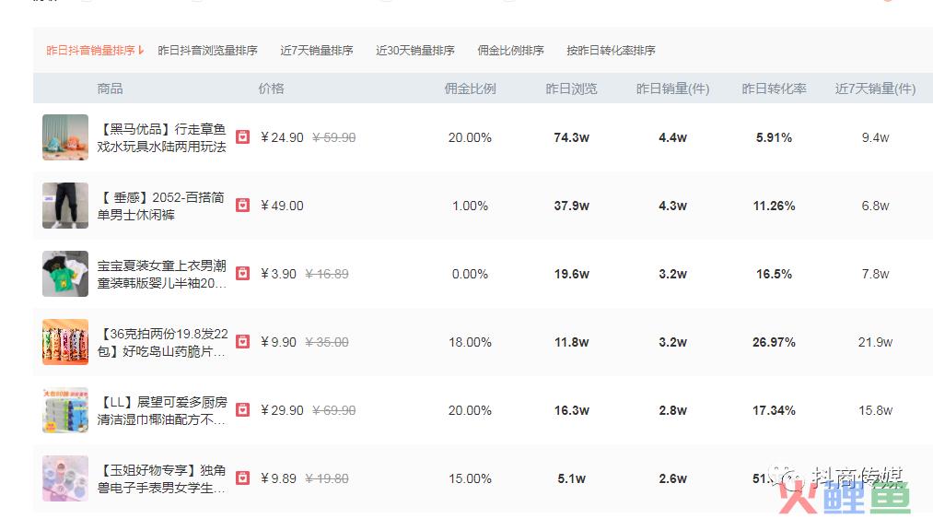Click shop icon beside the men's casual pants price

[243, 205]
